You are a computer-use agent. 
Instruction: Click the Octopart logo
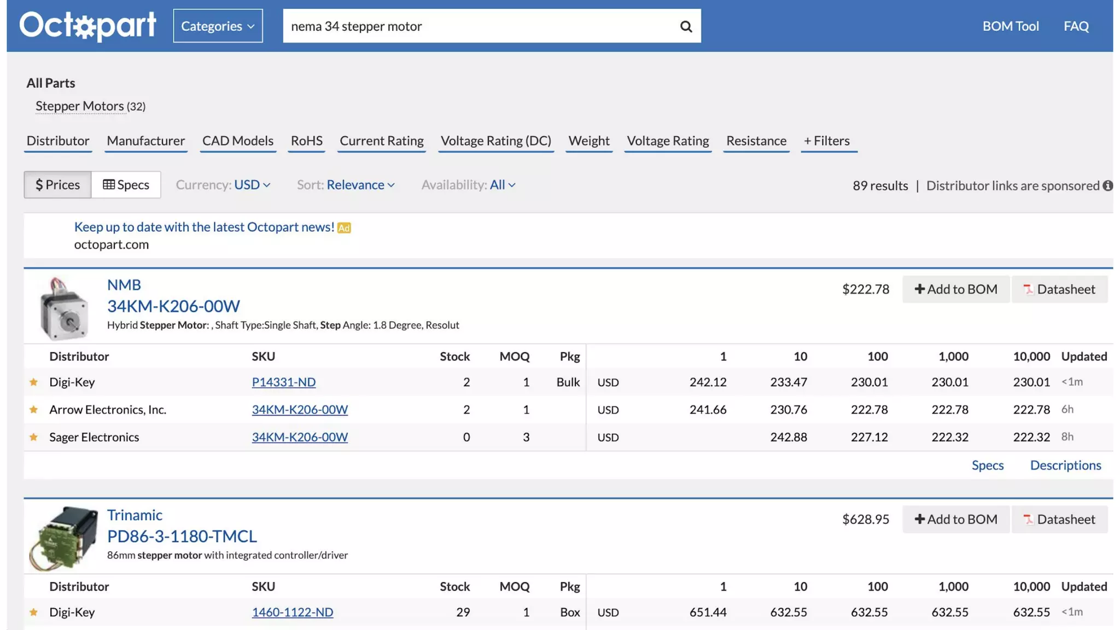click(87, 25)
